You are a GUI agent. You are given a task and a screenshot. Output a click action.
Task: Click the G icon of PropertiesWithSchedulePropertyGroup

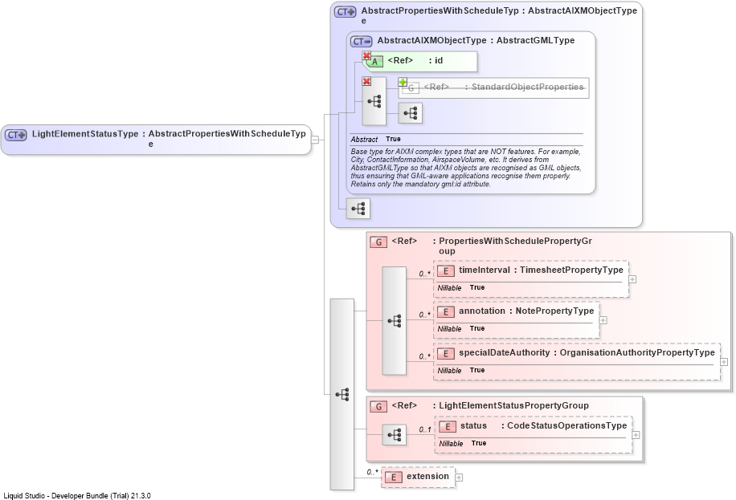(x=378, y=242)
